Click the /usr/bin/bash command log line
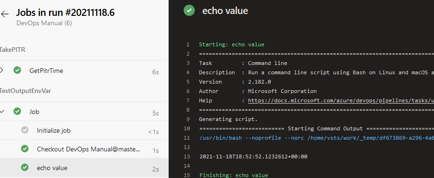434x178 pixels. coord(316,138)
